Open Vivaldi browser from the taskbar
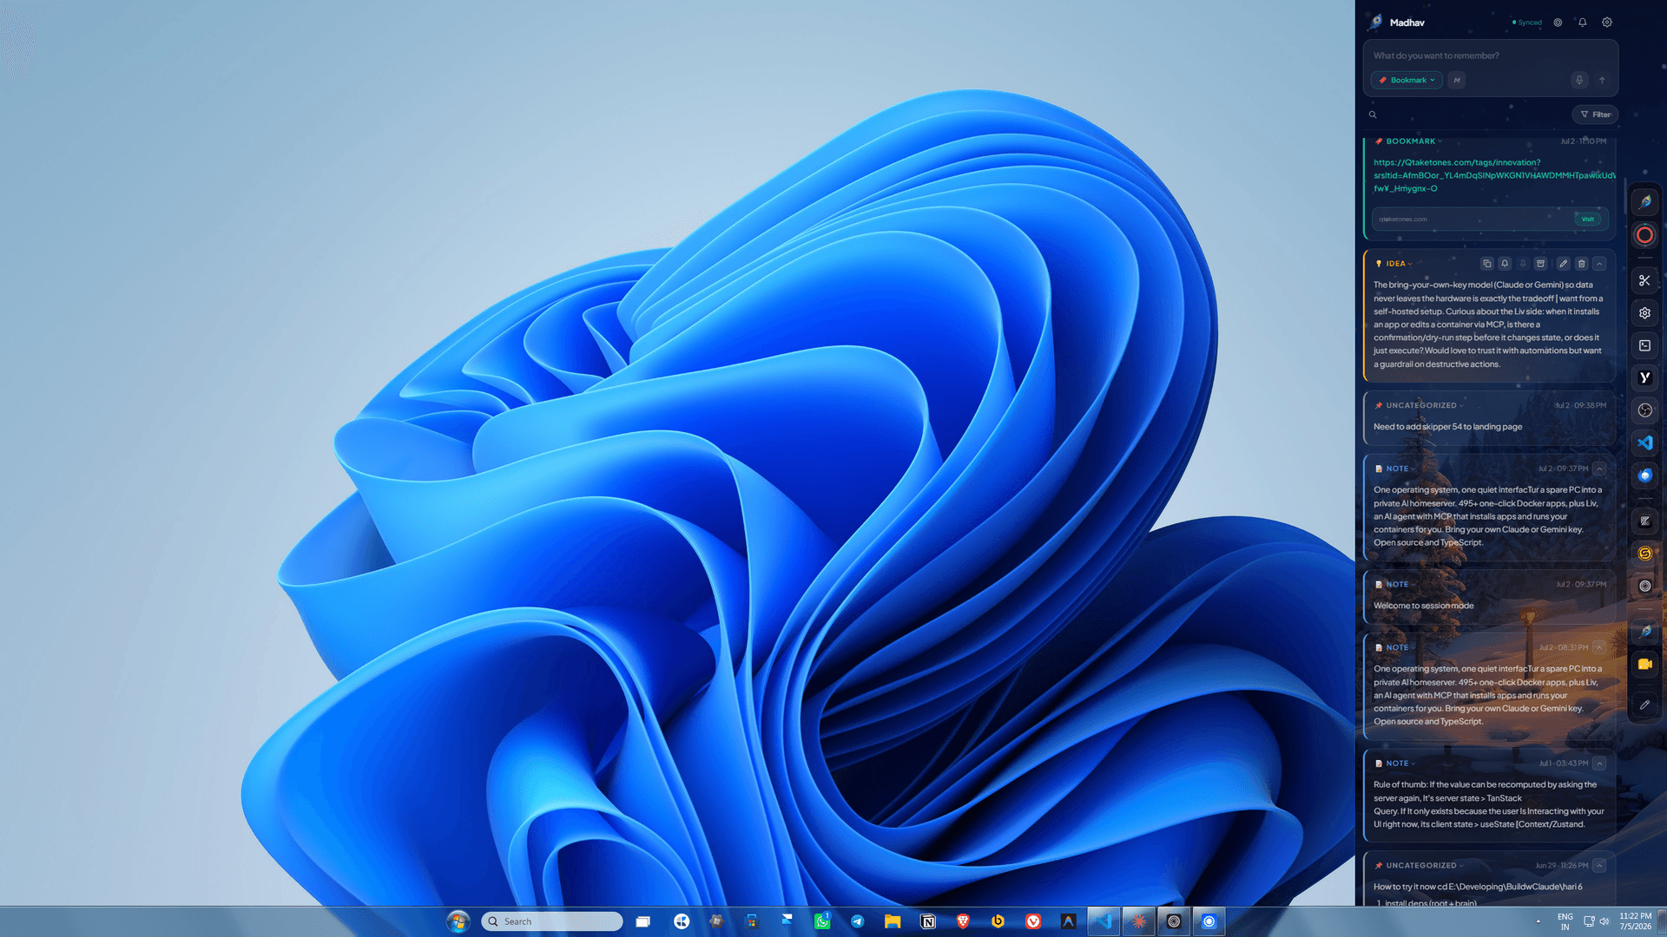1667x937 pixels. point(1033,921)
